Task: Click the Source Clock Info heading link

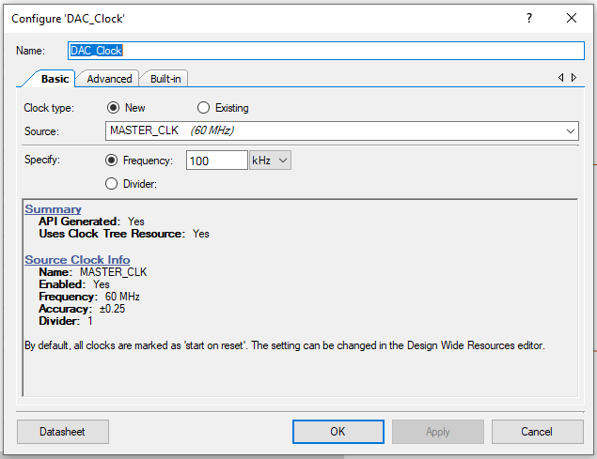Action: point(77,260)
